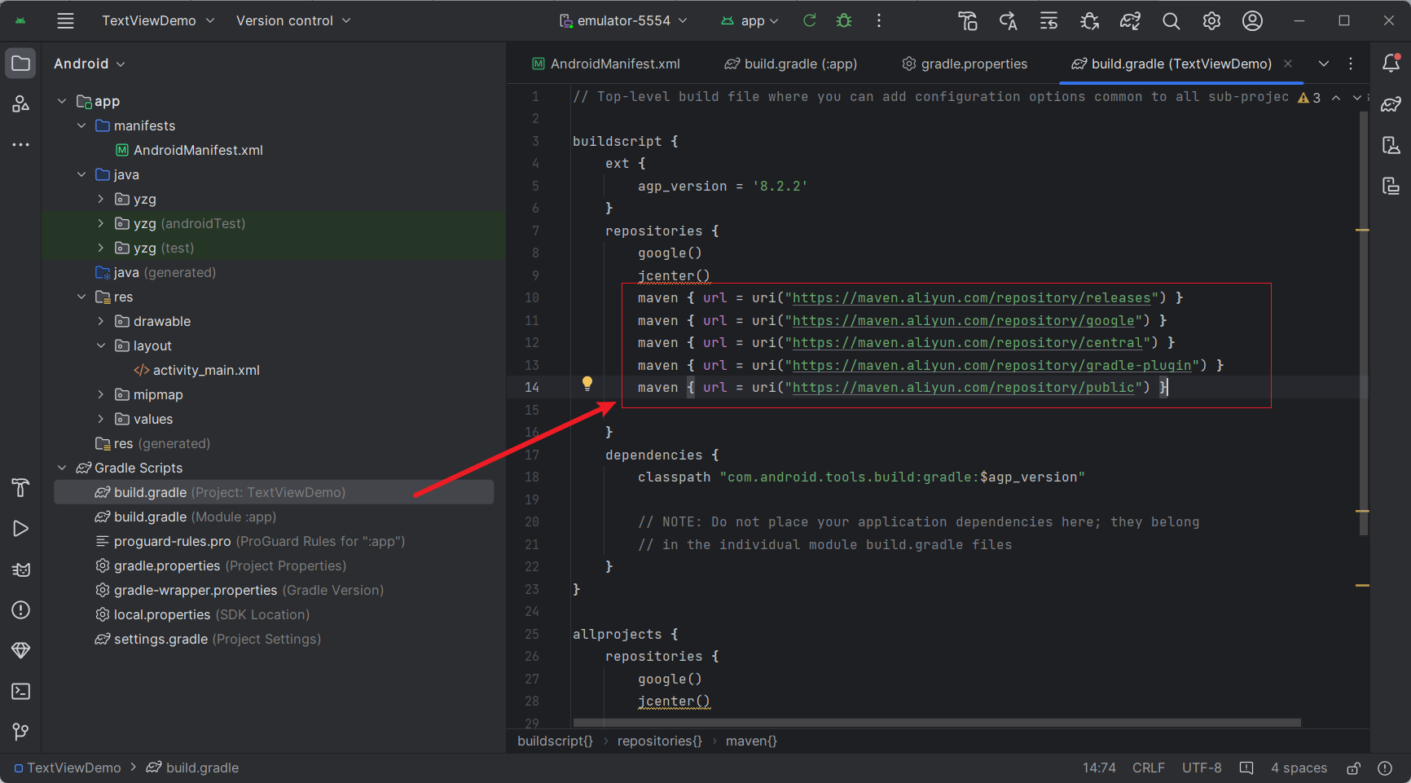This screenshot has width=1411, height=783.
Task: Switch to the build.gradle (:app) tab
Action: 791,64
